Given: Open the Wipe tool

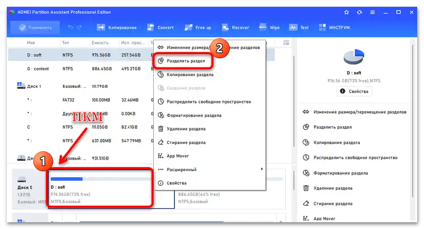Looking at the screenshot, I should pyautogui.click(x=270, y=28).
